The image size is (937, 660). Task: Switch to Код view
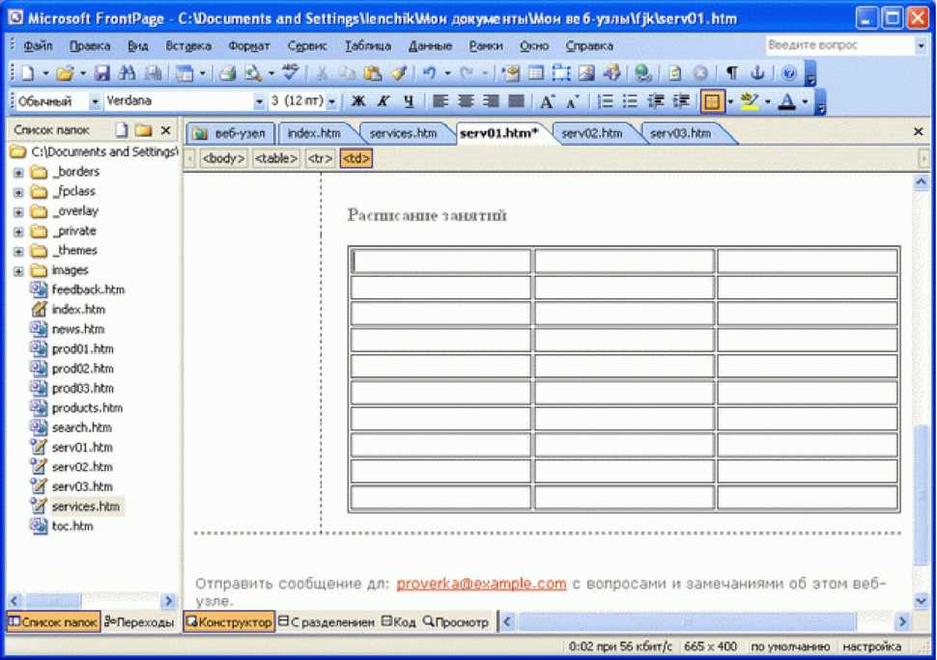tap(398, 622)
